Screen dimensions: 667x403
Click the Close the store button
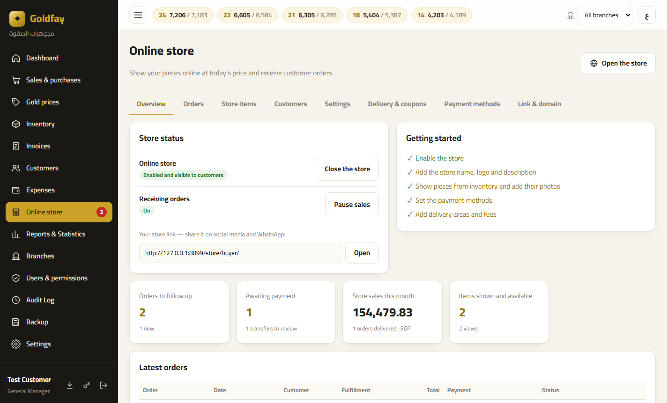[347, 169]
